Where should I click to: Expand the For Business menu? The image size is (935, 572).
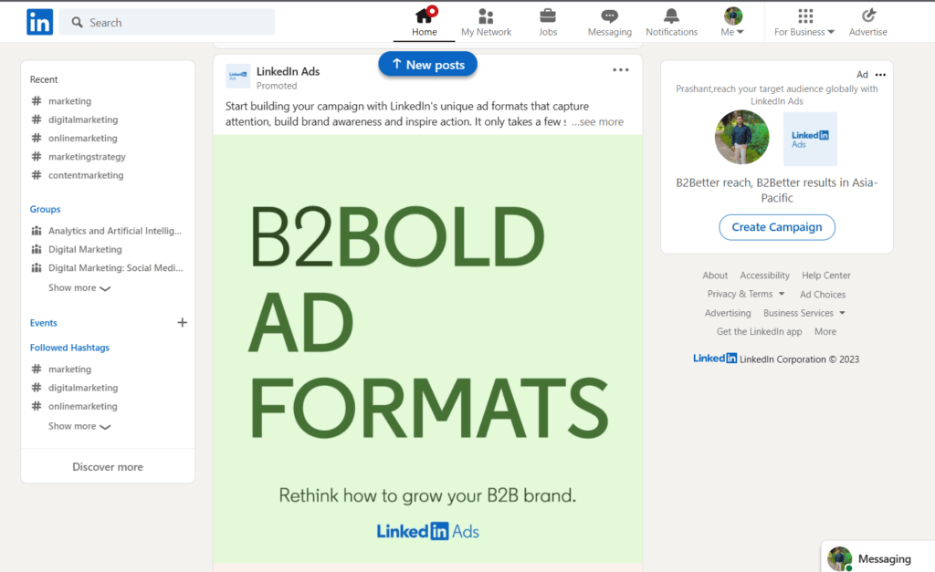click(x=804, y=22)
